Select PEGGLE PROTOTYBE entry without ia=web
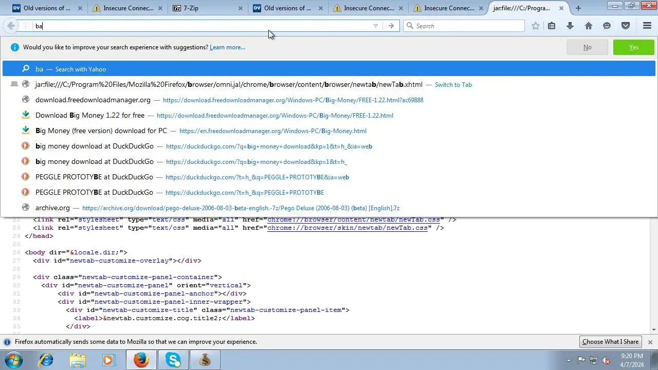Screen dimensions: 658x370 point(329,192)
